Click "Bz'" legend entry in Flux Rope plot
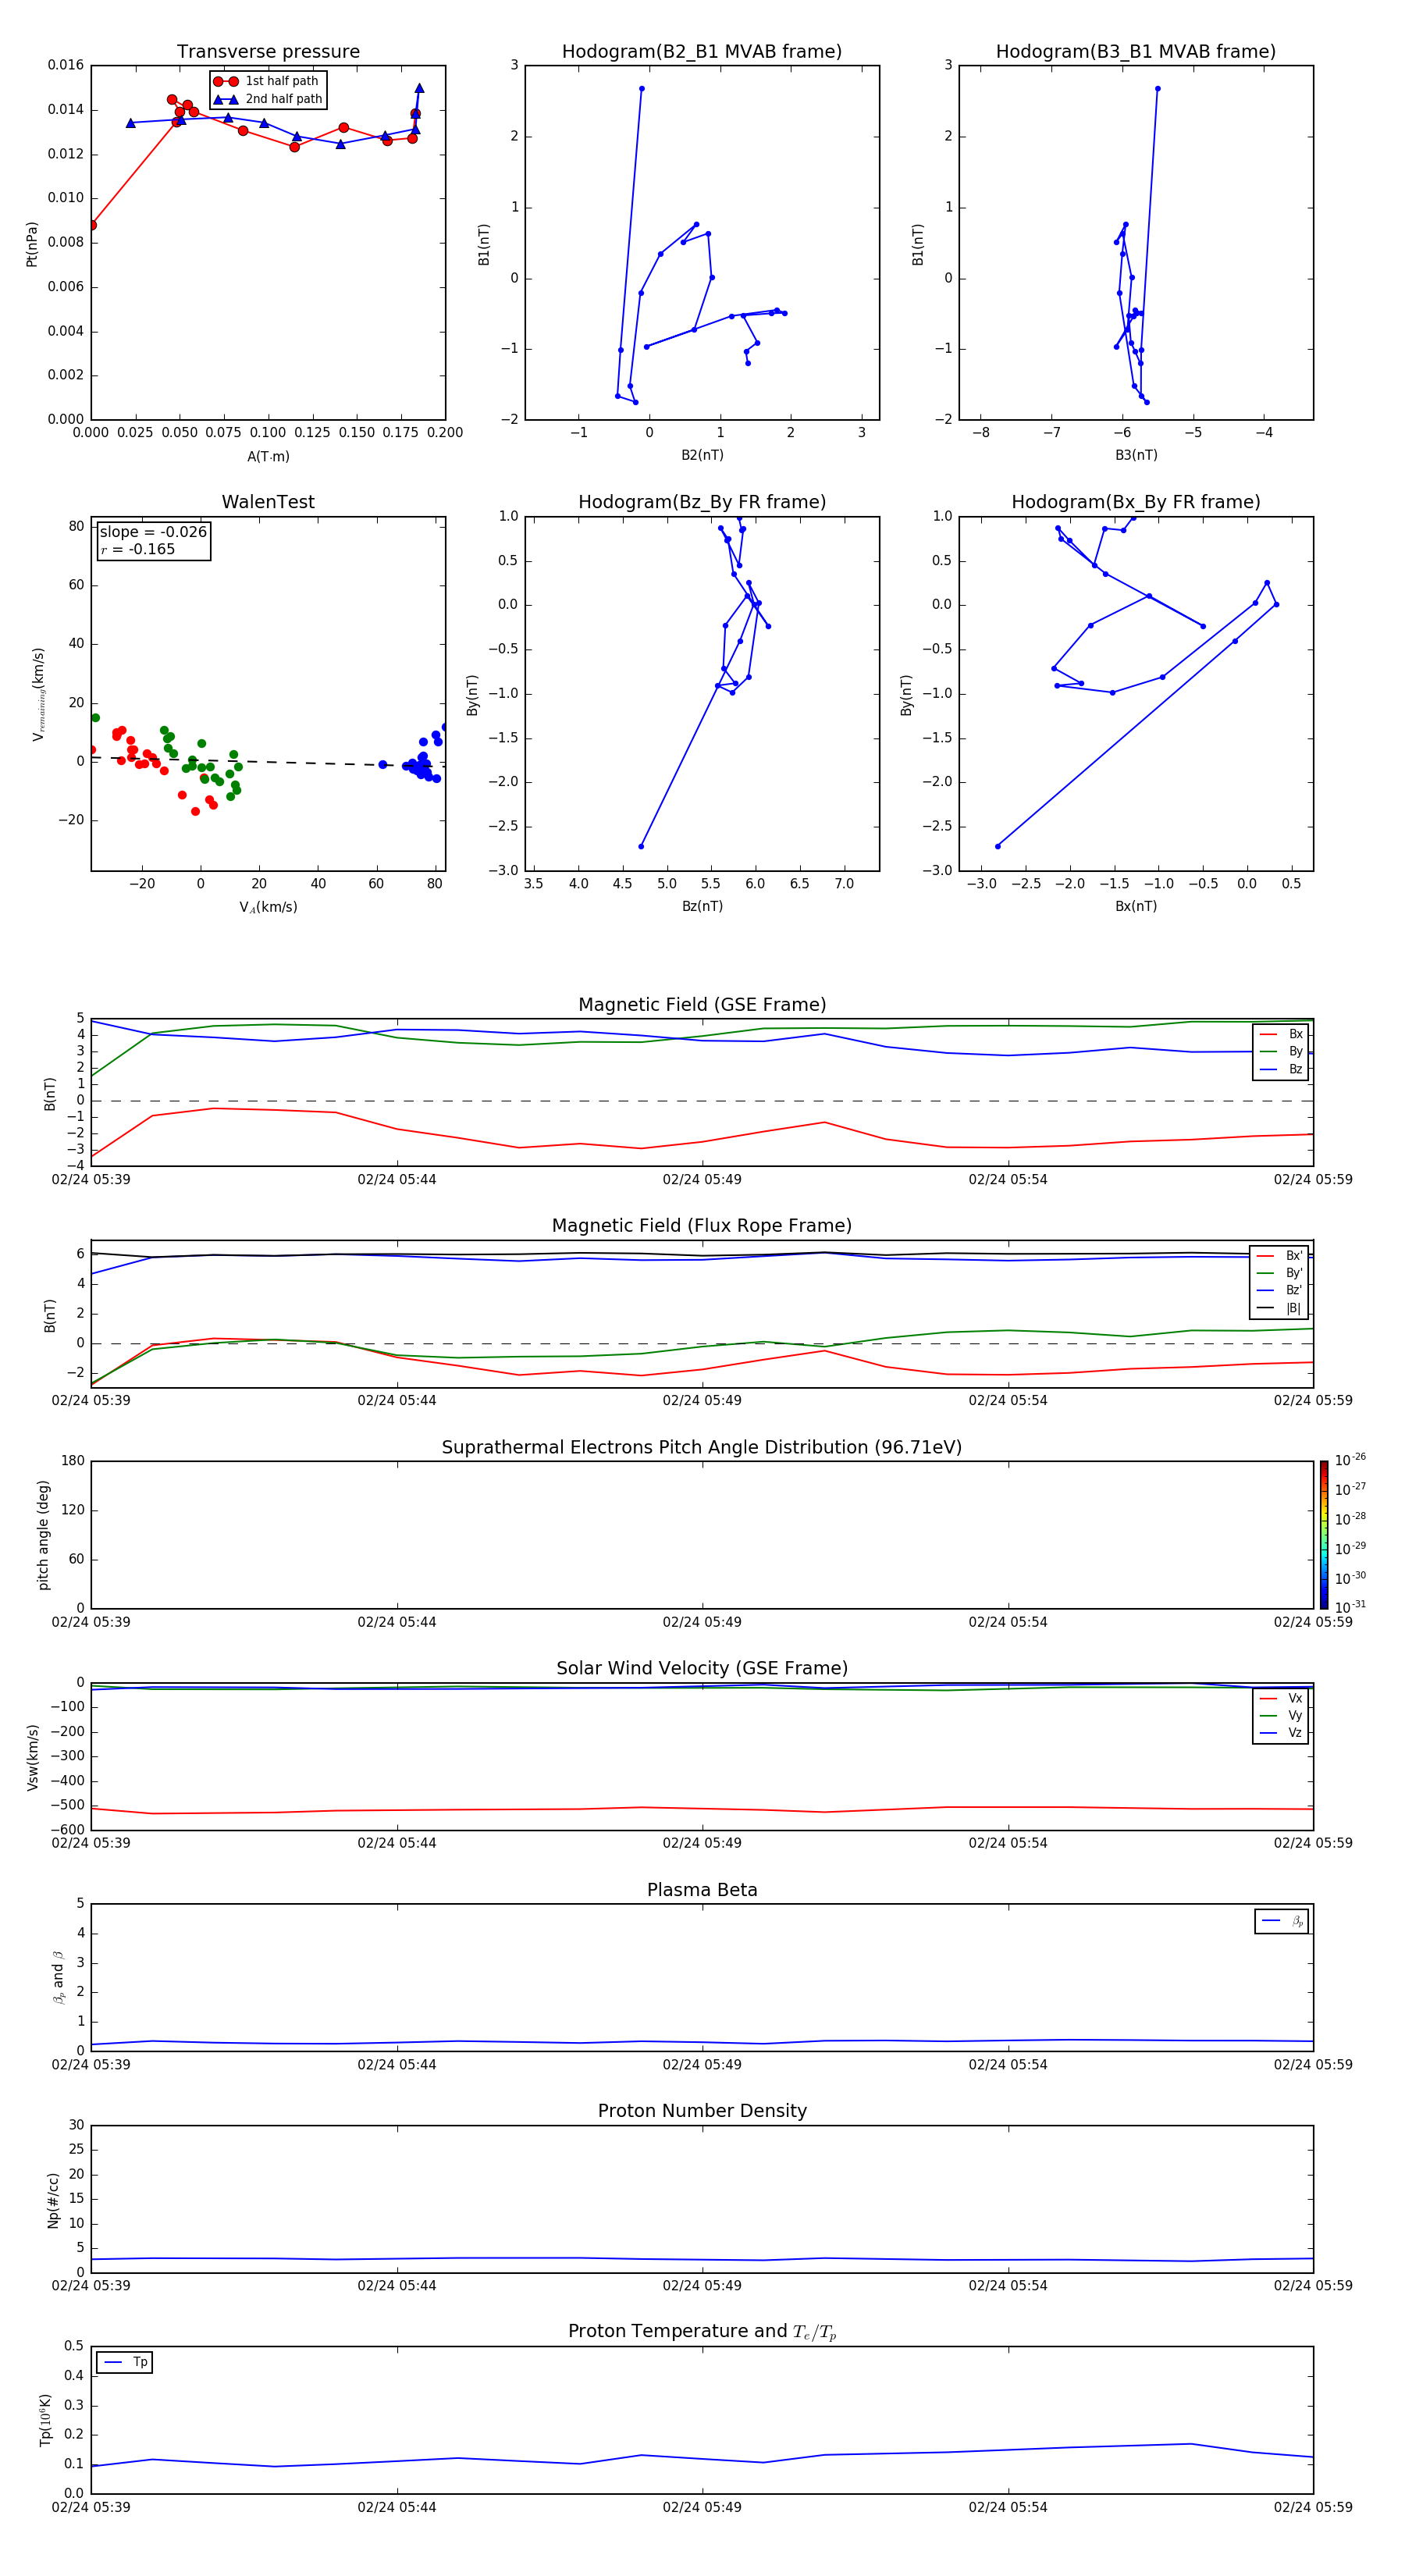 click(1280, 1291)
